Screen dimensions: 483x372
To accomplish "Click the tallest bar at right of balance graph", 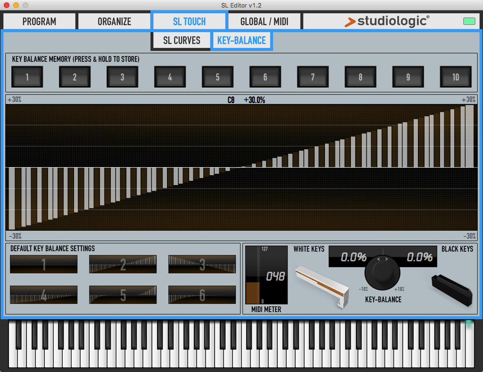I will [x=469, y=136].
